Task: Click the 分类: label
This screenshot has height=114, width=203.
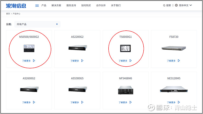Action: 9,24
